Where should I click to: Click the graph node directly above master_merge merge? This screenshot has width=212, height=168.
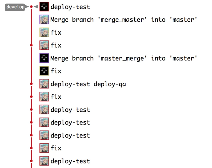pos(31,45)
